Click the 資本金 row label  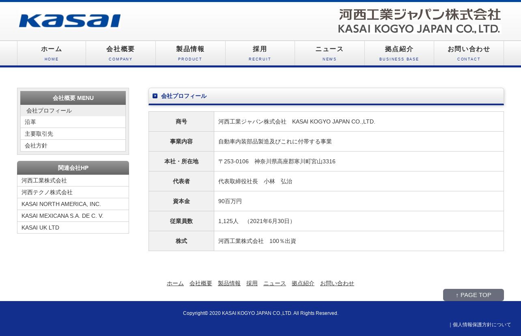pyautogui.click(x=181, y=201)
